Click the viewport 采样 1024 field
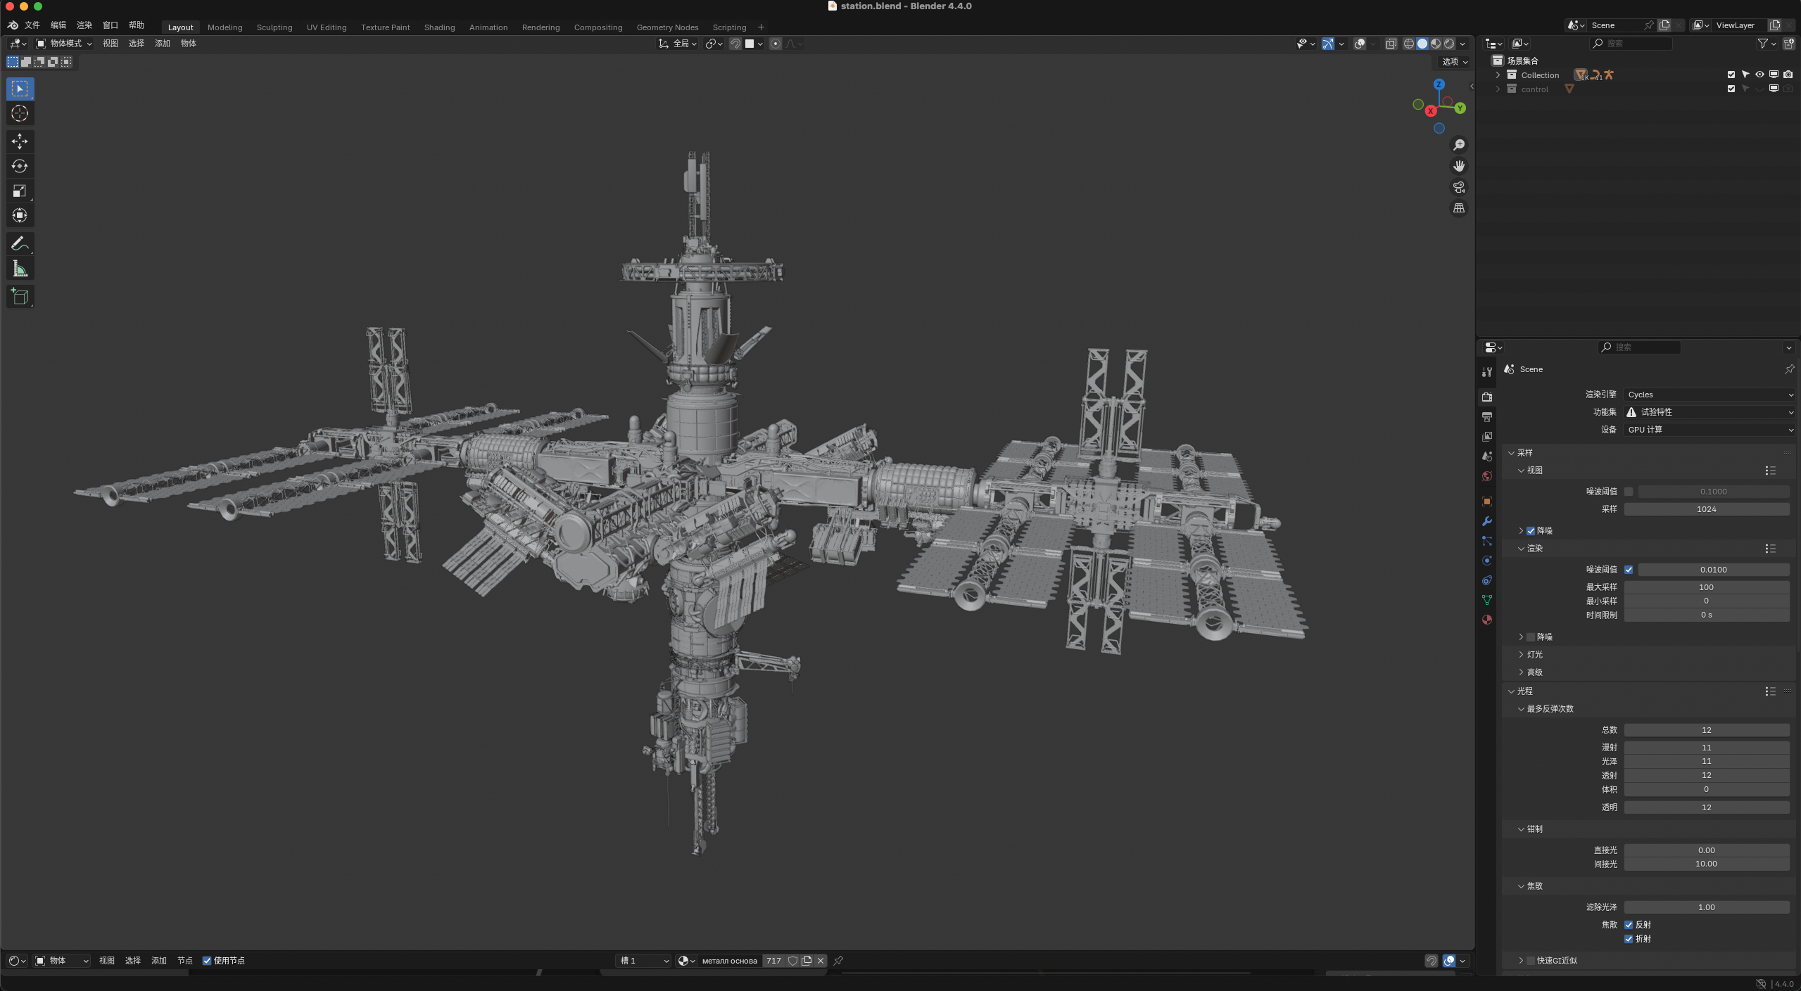The width and height of the screenshot is (1801, 991). [x=1706, y=509]
